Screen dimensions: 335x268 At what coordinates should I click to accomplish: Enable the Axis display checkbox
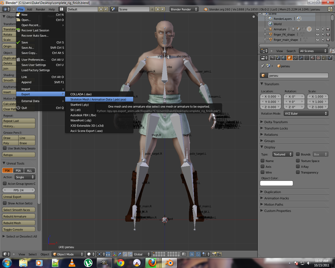(263, 166)
